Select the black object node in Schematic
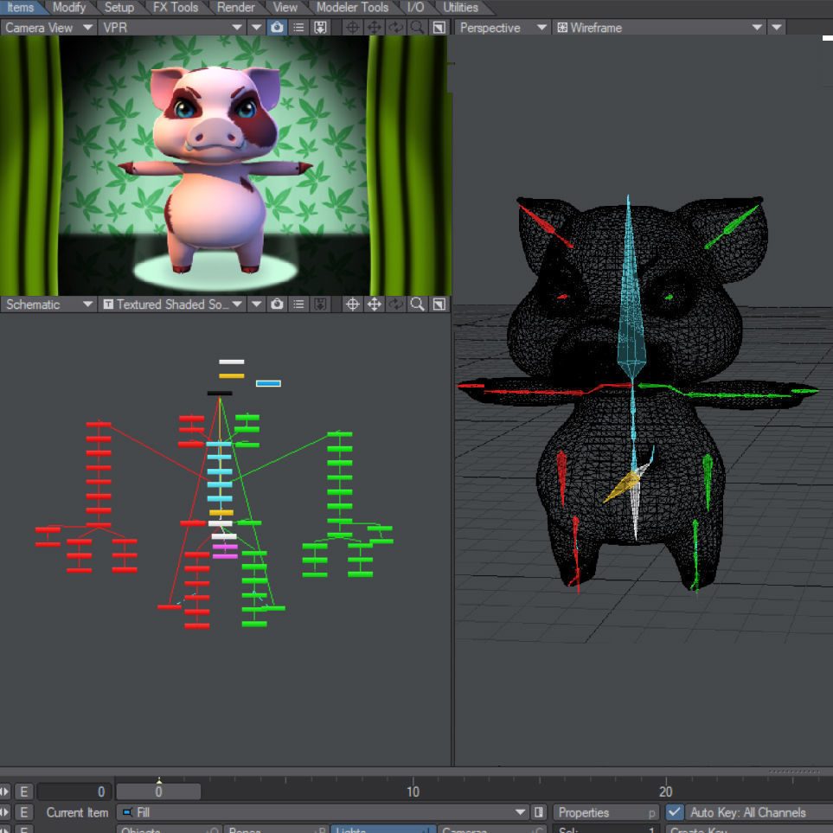Screen dimensions: 833x833 (220, 394)
